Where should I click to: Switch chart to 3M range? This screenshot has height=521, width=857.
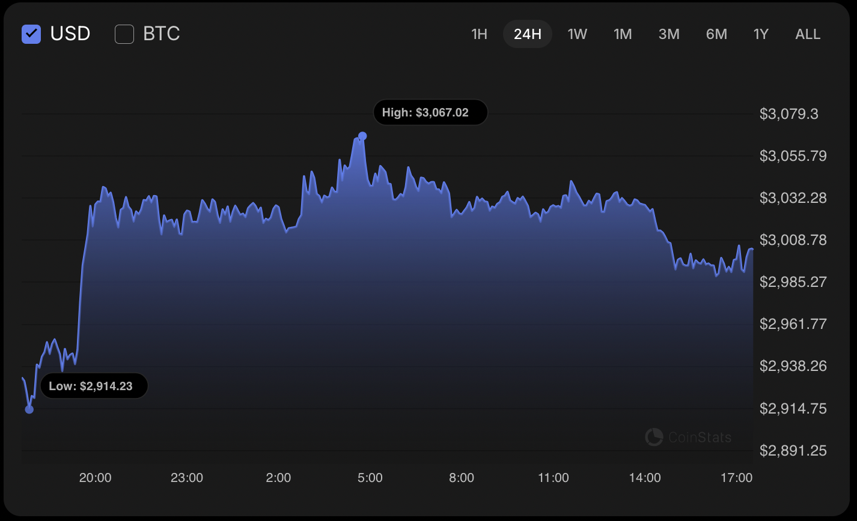pos(669,34)
